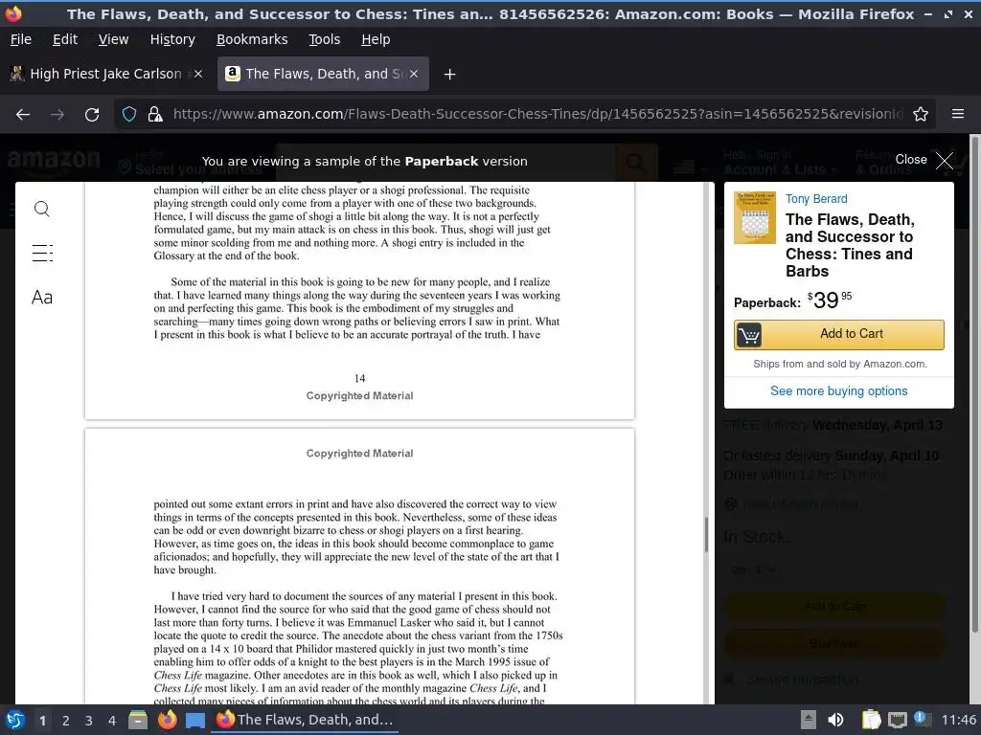Click the cart icon on Add to Cart

[x=749, y=335]
